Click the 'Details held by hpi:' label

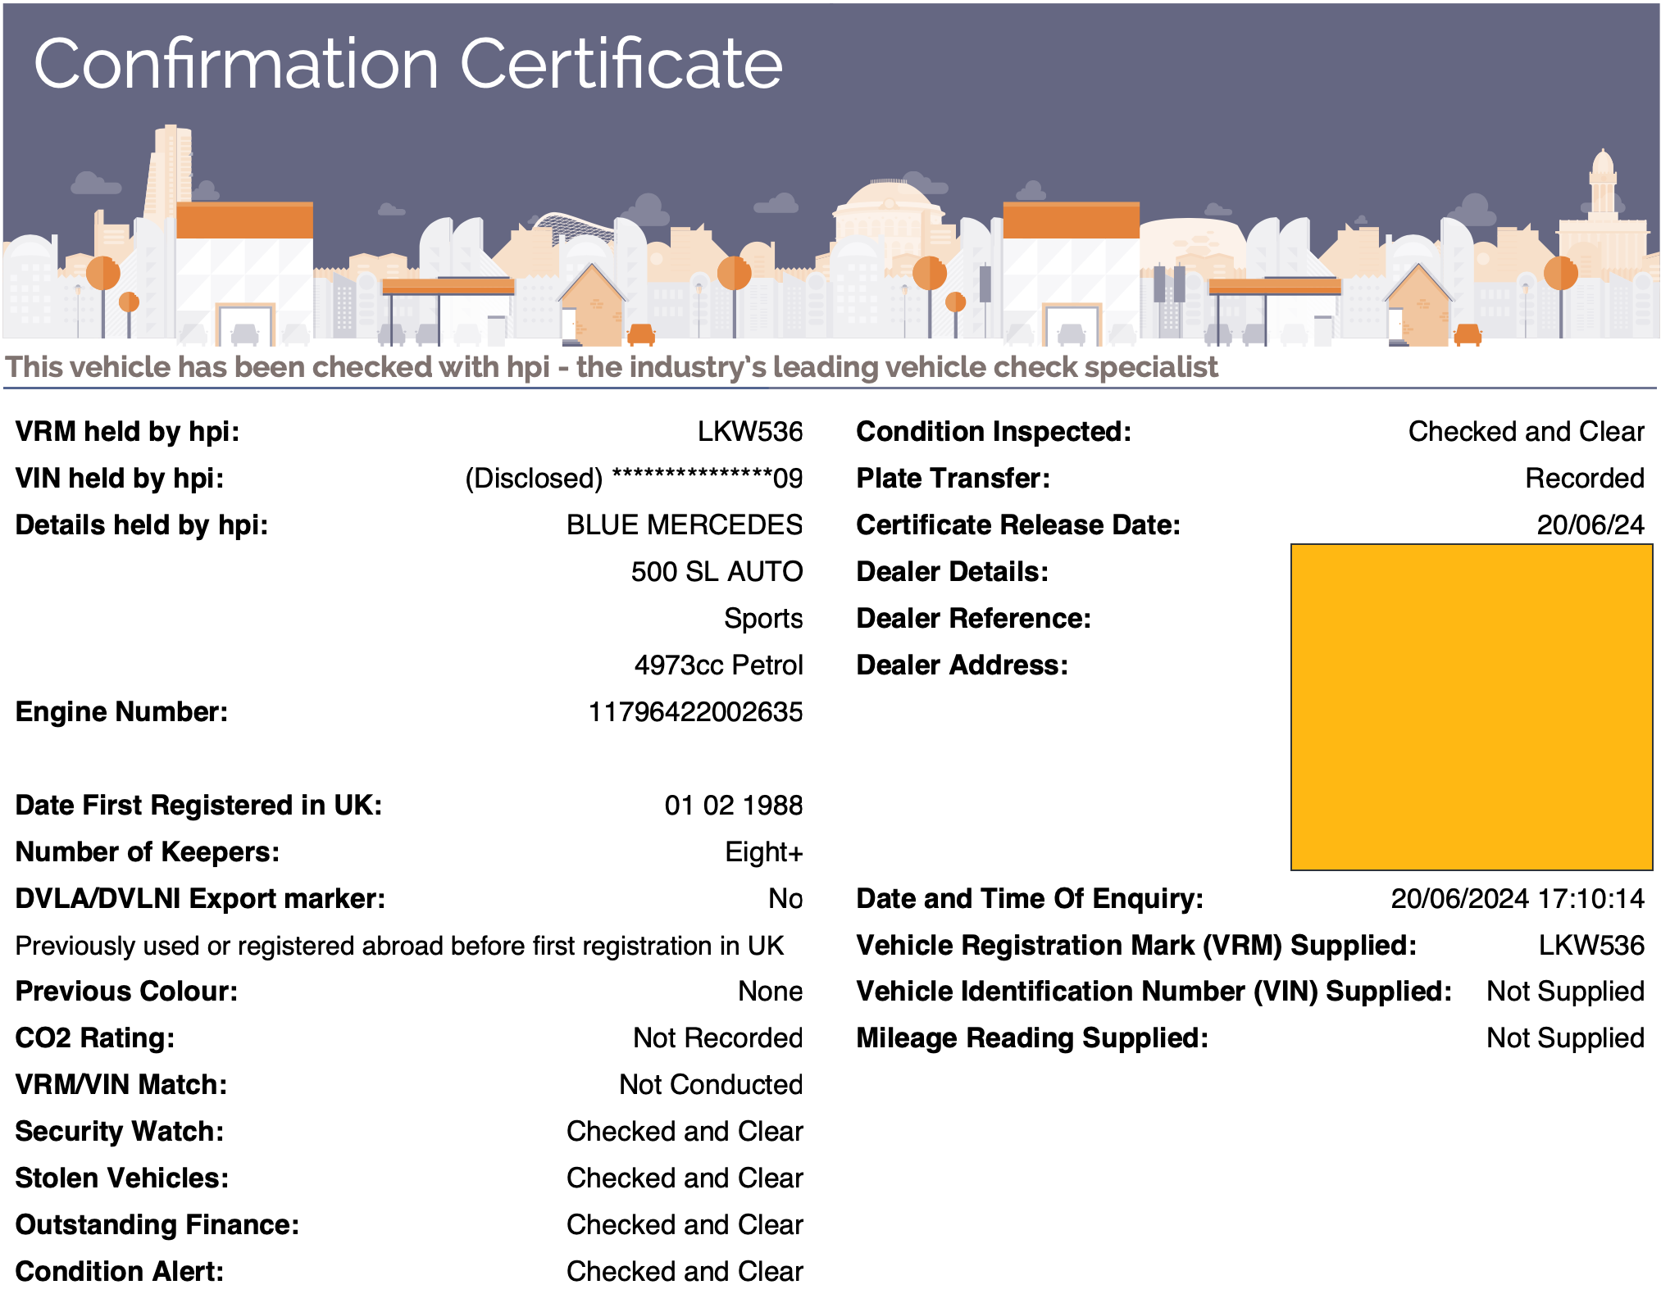tap(142, 525)
